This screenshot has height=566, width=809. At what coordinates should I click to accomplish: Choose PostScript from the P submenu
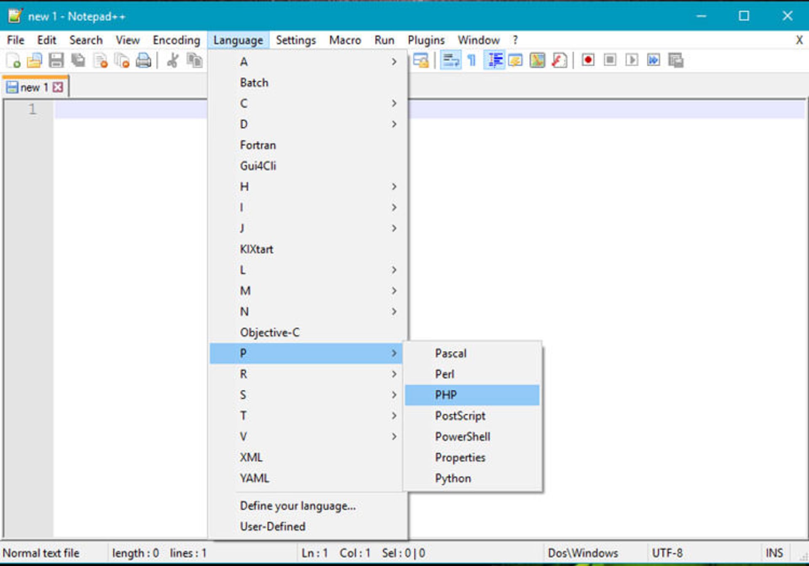[472, 416]
